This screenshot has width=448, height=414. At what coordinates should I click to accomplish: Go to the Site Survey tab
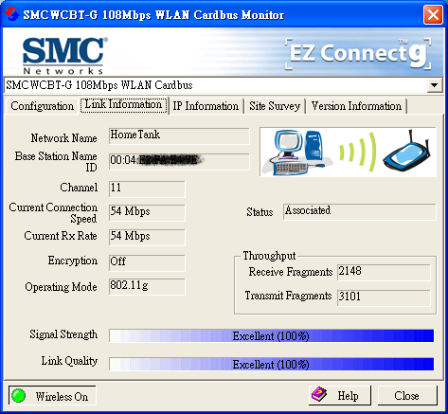275,106
